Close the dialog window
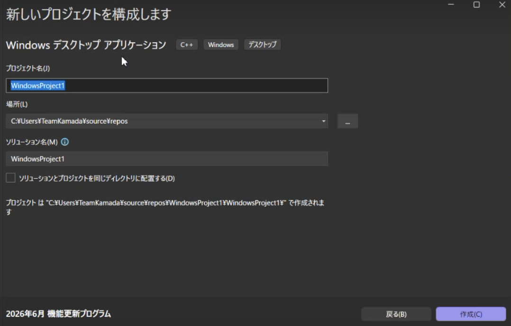 point(502,5)
